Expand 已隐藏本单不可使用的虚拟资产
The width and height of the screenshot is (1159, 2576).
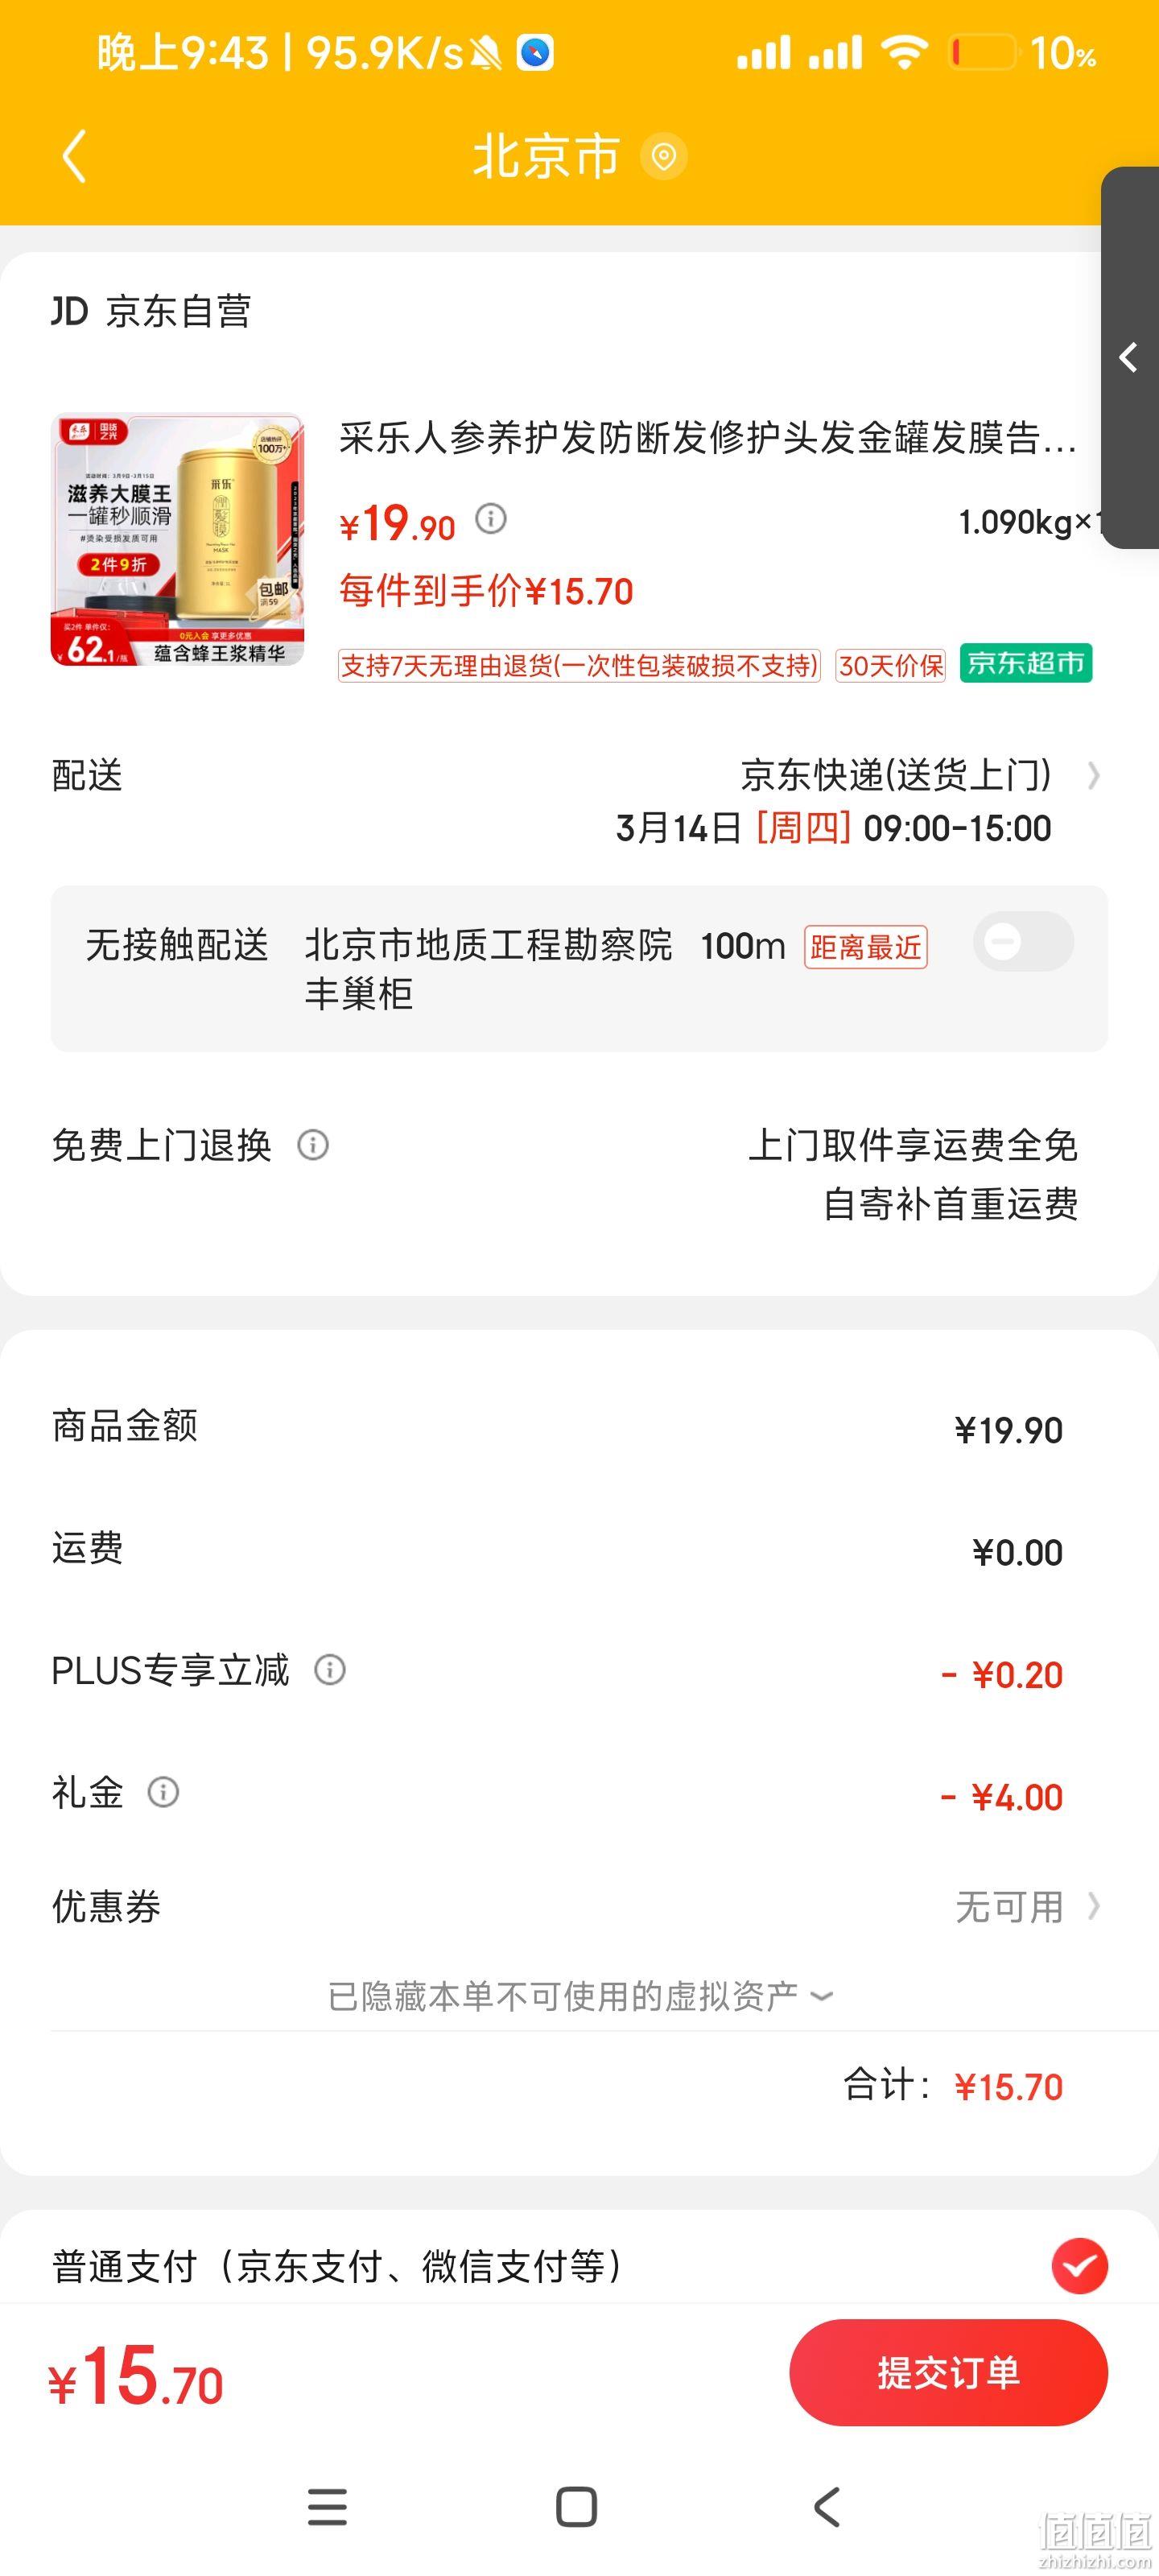tap(580, 1996)
